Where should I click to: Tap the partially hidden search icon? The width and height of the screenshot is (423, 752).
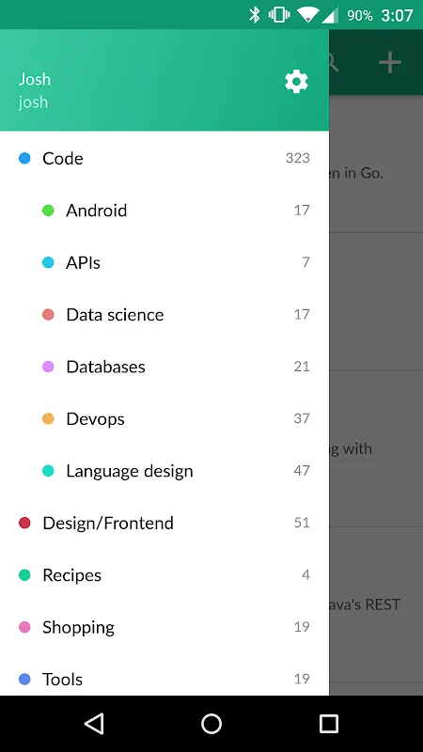click(335, 62)
